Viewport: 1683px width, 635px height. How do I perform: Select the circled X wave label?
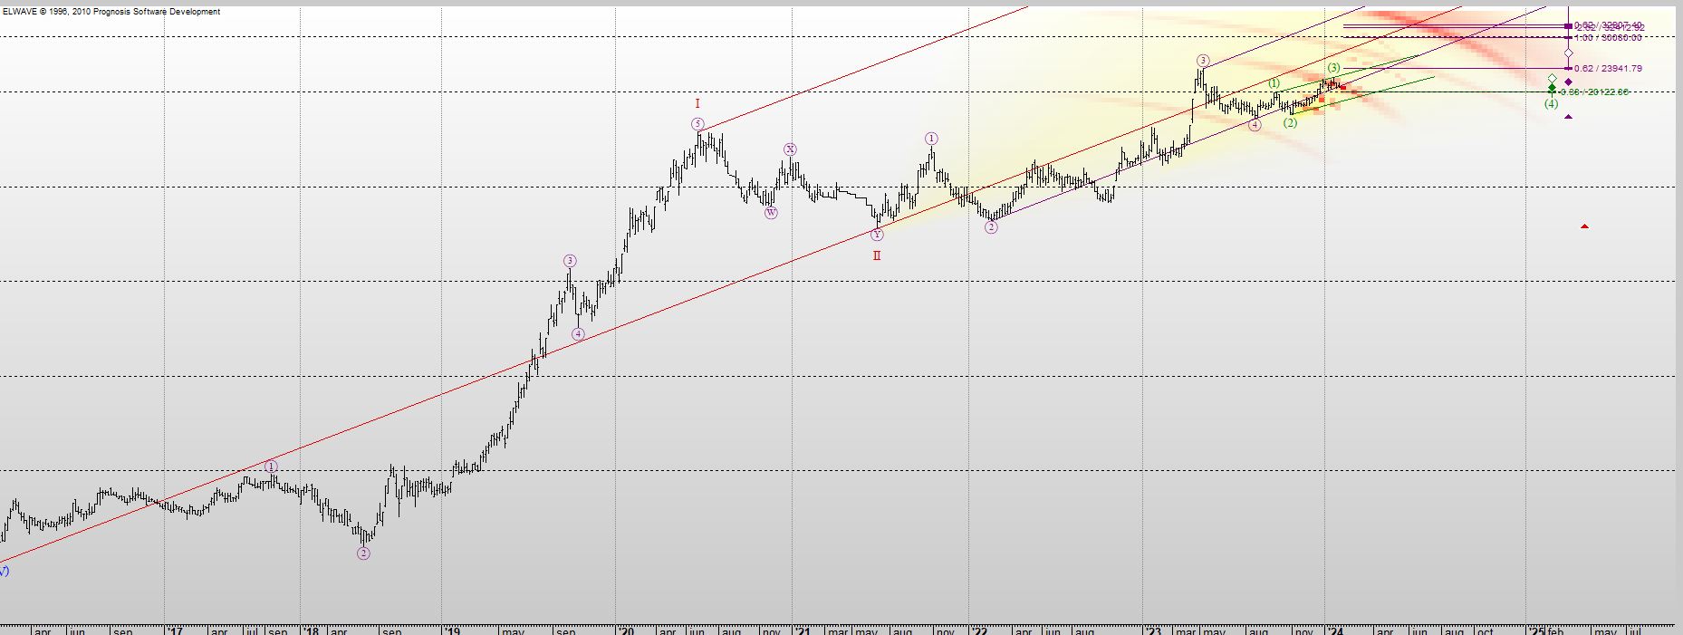coord(790,149)
